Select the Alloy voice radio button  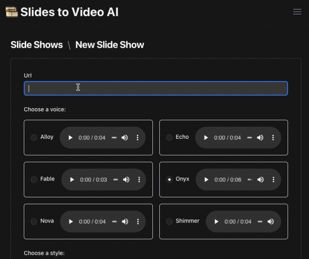click(34, 137)
